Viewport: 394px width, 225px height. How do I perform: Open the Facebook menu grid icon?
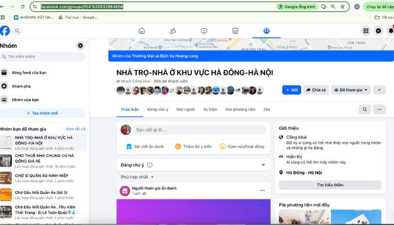tap(366, 31)
